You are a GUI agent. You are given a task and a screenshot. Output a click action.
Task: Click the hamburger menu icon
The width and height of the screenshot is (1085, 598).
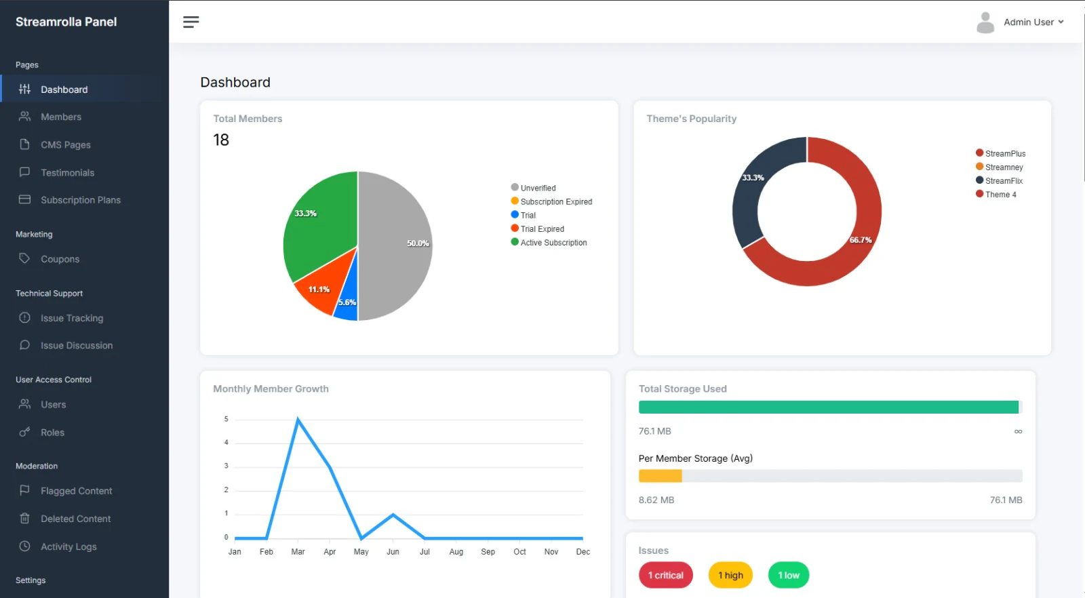point(191,22)
